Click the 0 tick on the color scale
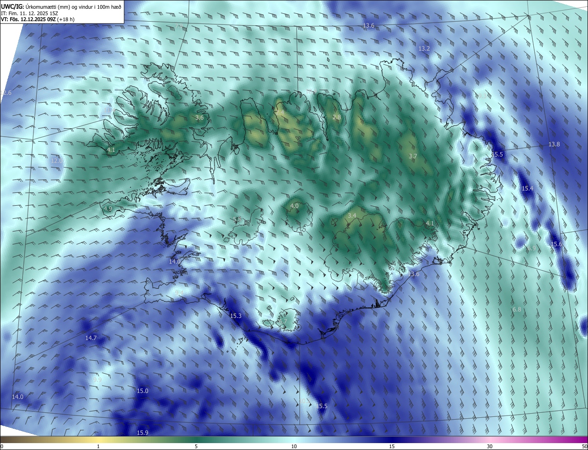The width and height of the screenshot is (588, 450). (1, 446)
